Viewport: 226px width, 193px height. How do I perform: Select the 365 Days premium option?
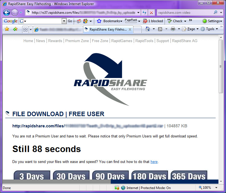[189, 175]
